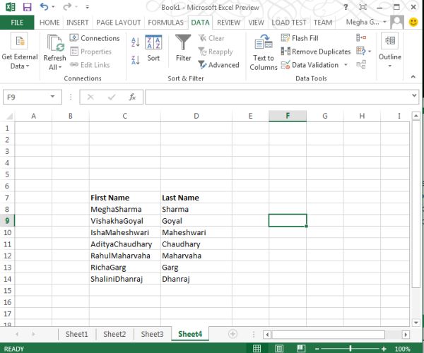The height and width of the screenshot is (353, 424).
Task: Open the Connections command
Action: [95, 38]
